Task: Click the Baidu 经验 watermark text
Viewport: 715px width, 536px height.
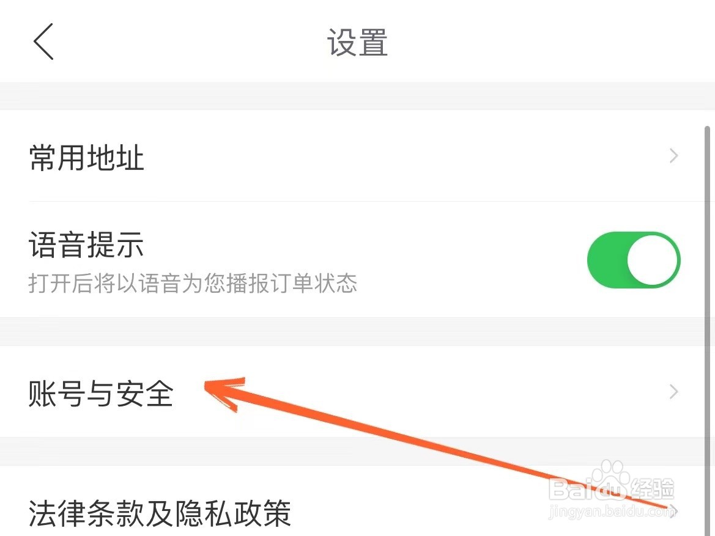Action: coord(651,488)
